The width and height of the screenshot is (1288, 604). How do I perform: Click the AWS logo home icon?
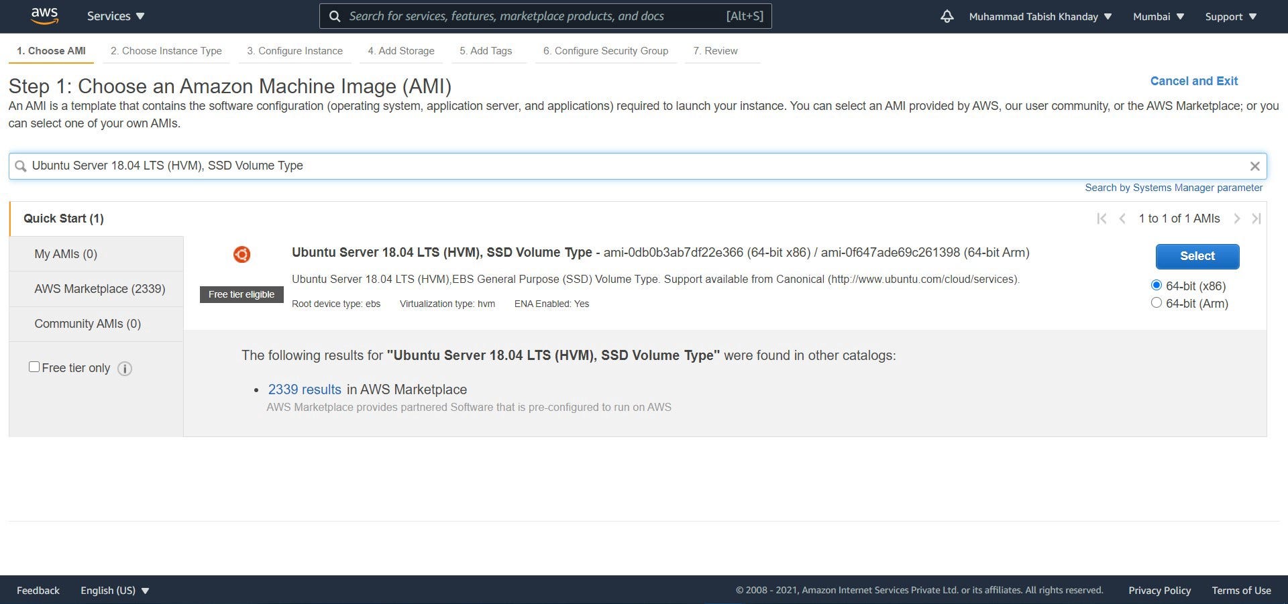pos(44,16)
